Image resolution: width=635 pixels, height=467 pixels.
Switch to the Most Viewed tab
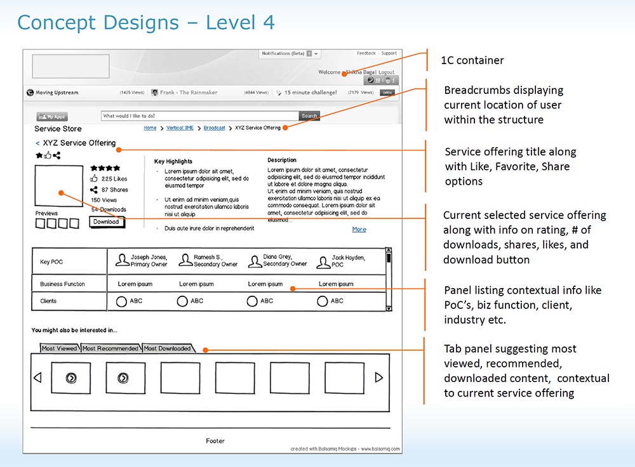[60, 348]
